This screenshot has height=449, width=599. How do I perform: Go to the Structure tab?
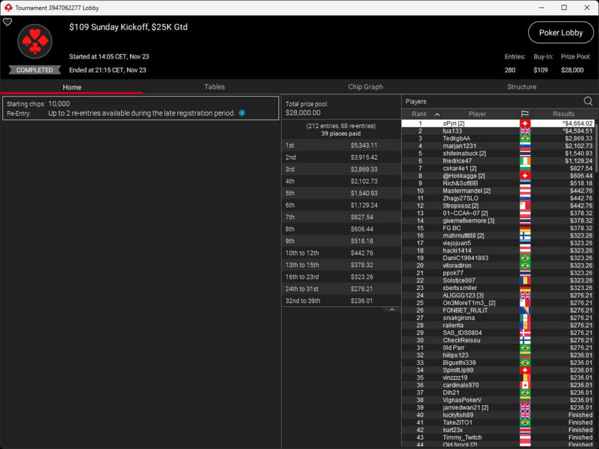point(521,87)
